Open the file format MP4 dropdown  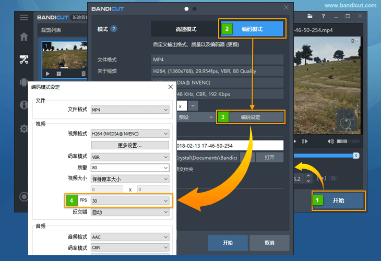[130, 110]
